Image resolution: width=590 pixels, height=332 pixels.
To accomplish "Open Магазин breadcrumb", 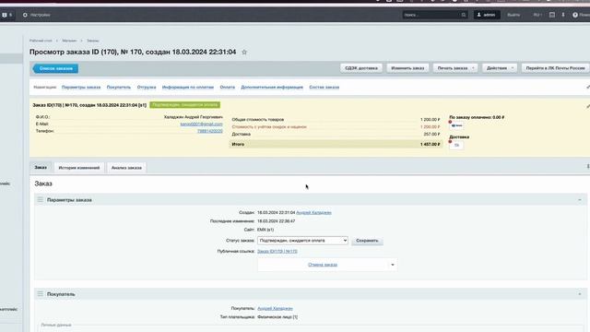I will pos(69,41).
